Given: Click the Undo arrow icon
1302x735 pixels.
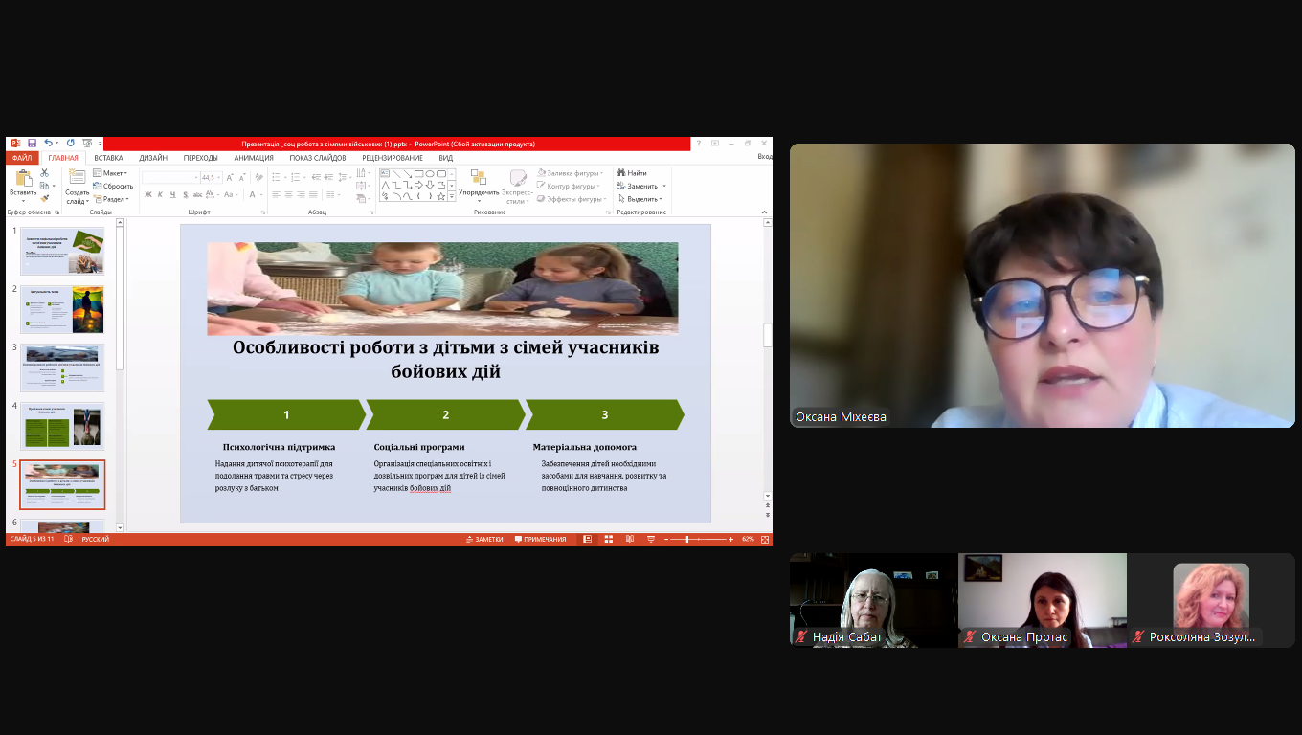Looking at the screenshot, I should (x=46, y=144).
